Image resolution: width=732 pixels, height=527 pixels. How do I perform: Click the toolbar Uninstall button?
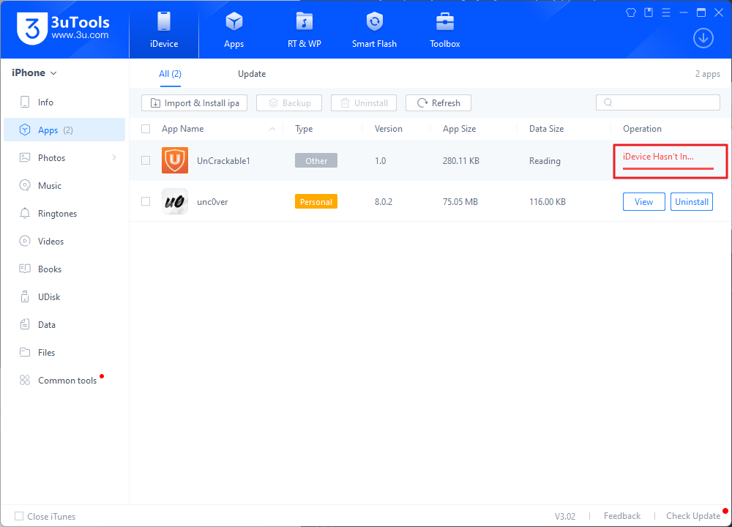point(364,102)
